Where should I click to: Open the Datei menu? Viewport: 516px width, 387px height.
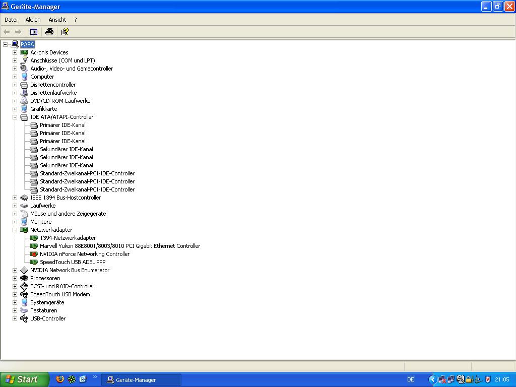point(11,20)
